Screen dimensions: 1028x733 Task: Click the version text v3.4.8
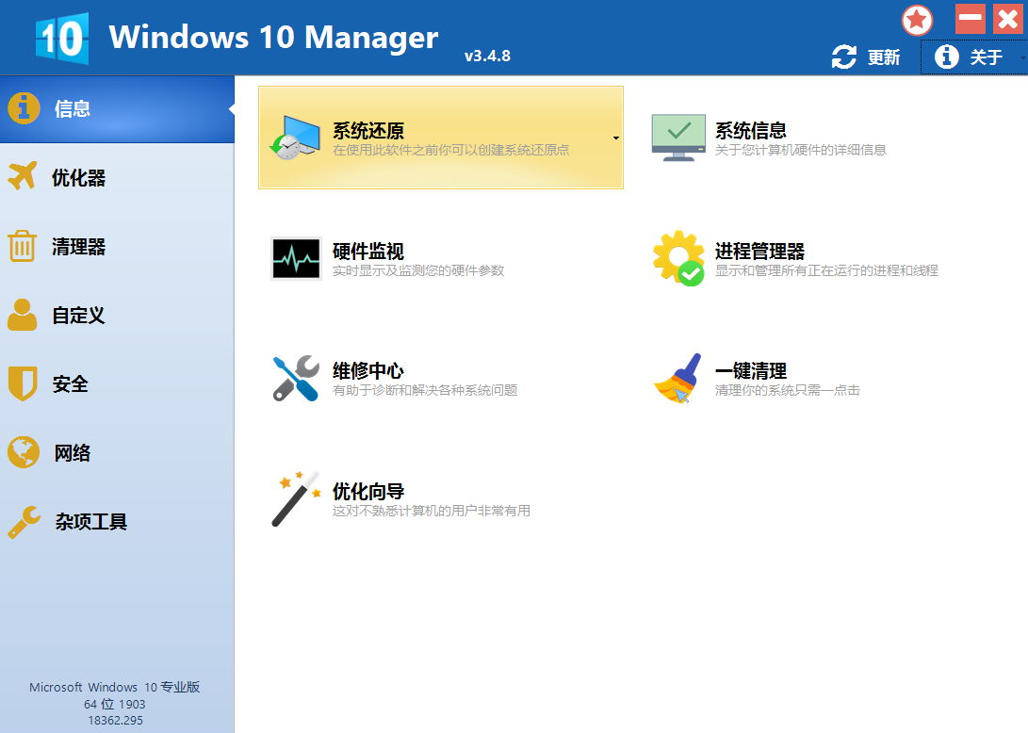(487, 56)
